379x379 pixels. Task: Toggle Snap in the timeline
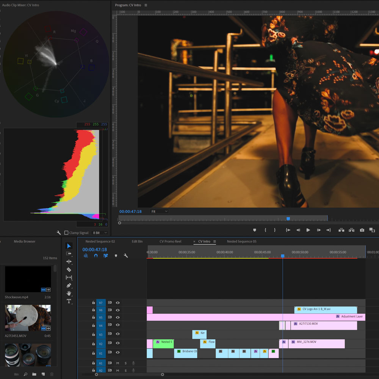pos(96,255)
